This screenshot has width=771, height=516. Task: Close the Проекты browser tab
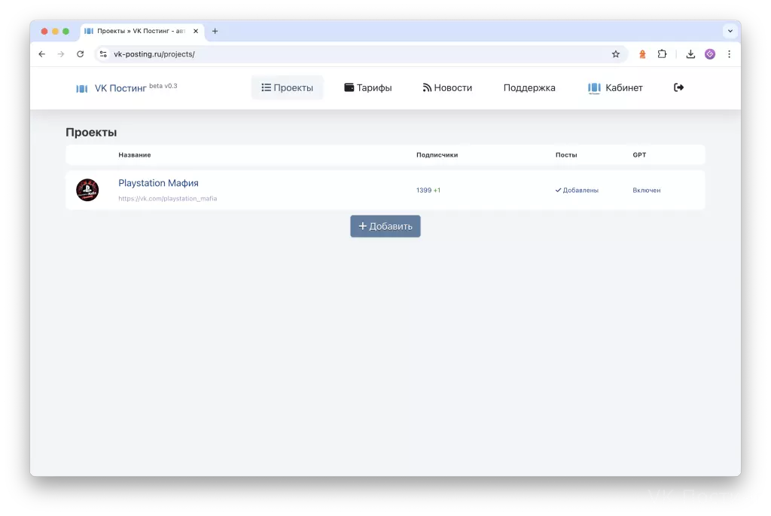pyautogui.click(x=196, y=31)
